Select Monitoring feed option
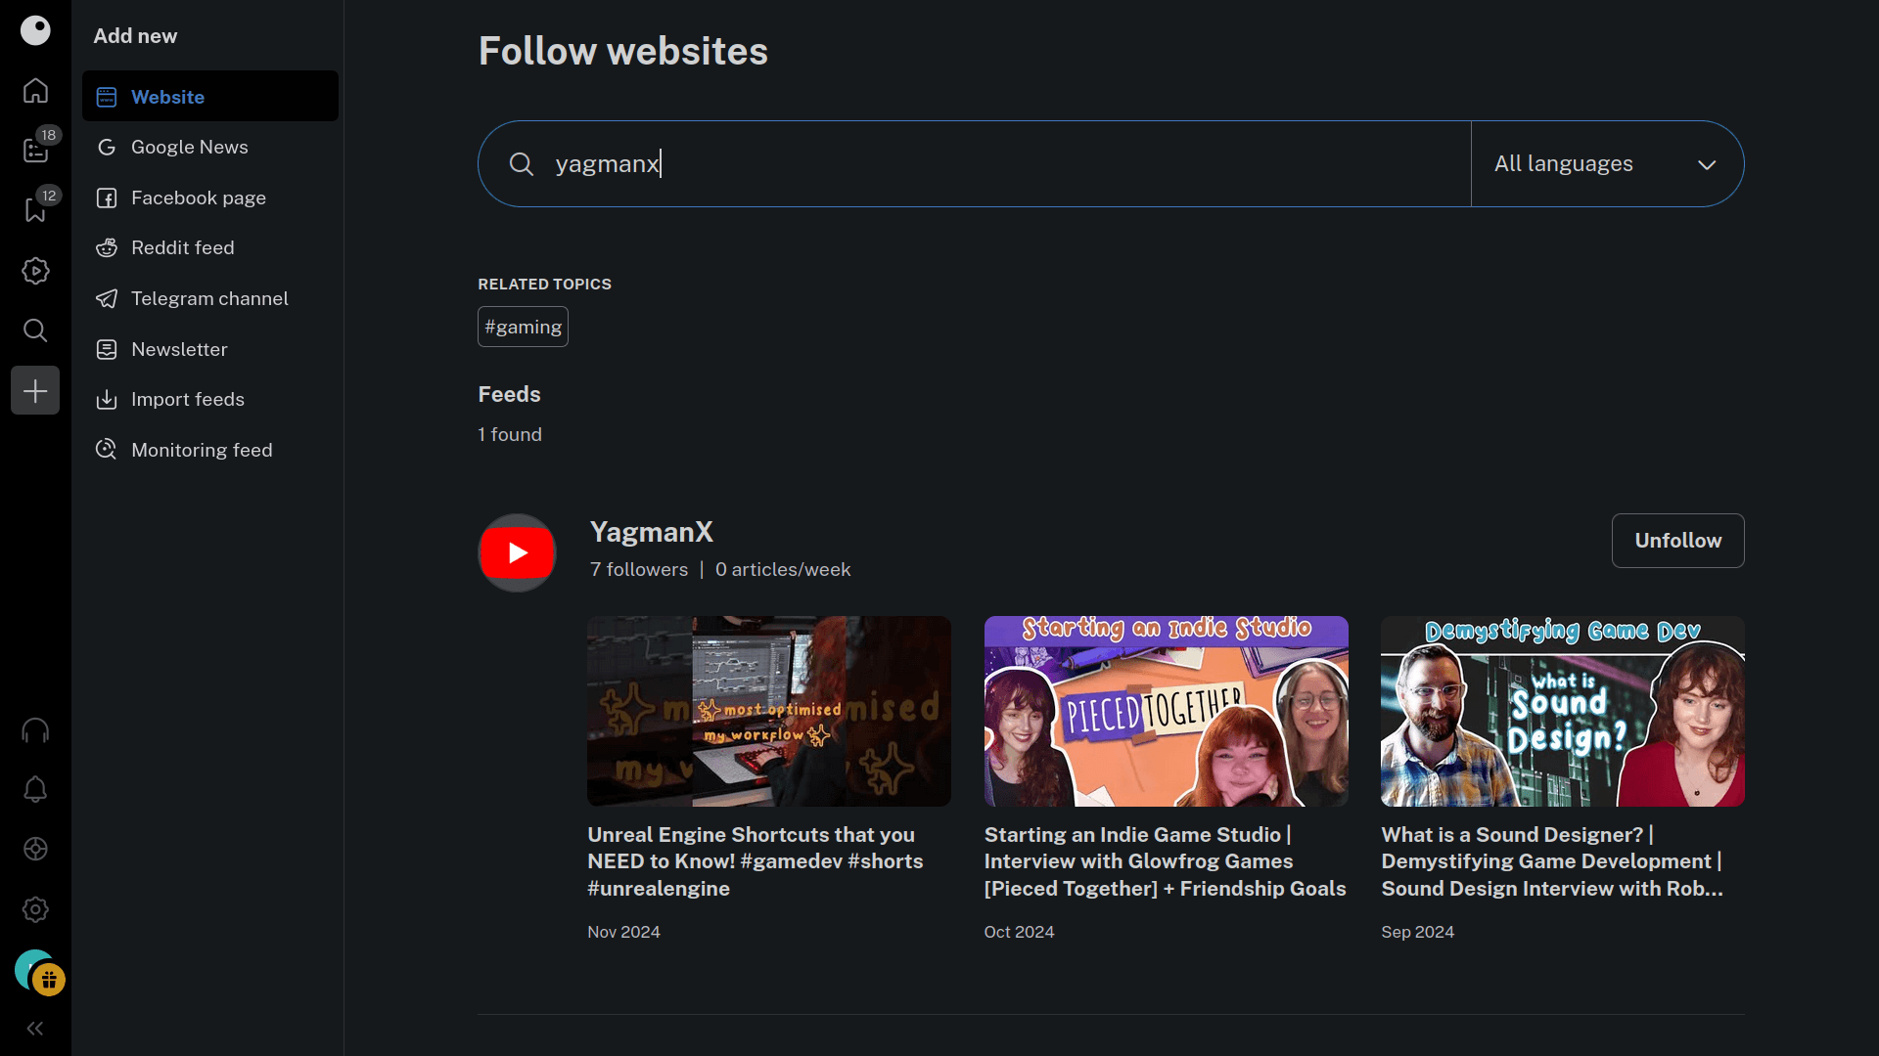The image size is (1879, 1056). pos(210,450)
